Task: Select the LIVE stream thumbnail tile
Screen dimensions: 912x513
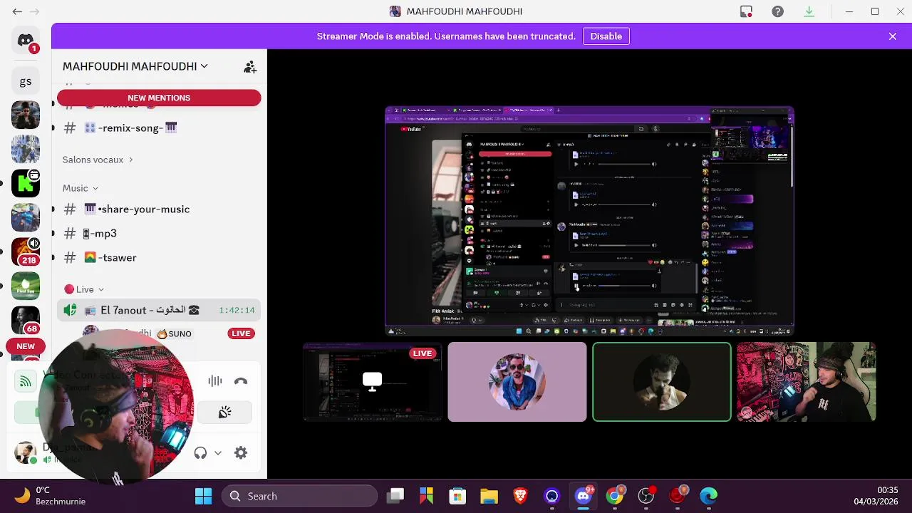Action: coord(372,382)
